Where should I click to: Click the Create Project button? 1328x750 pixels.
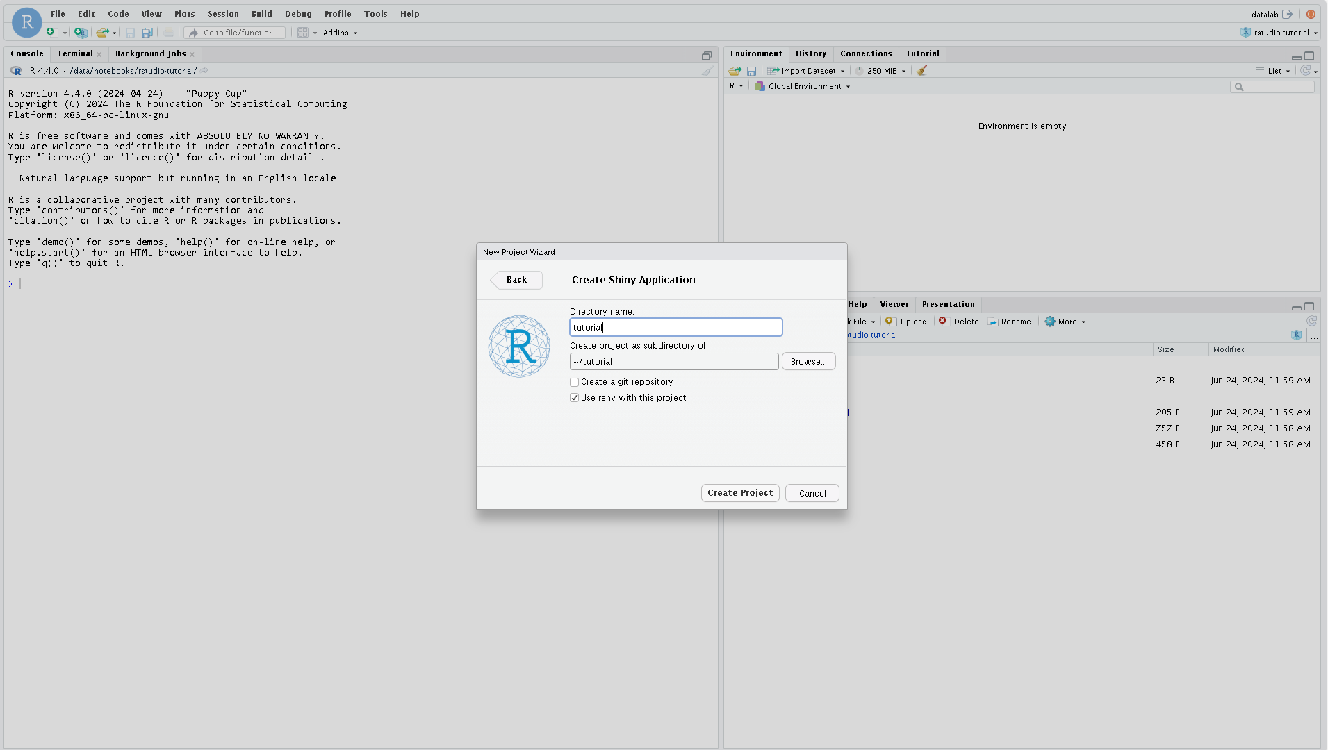click(x=740, y=493)
